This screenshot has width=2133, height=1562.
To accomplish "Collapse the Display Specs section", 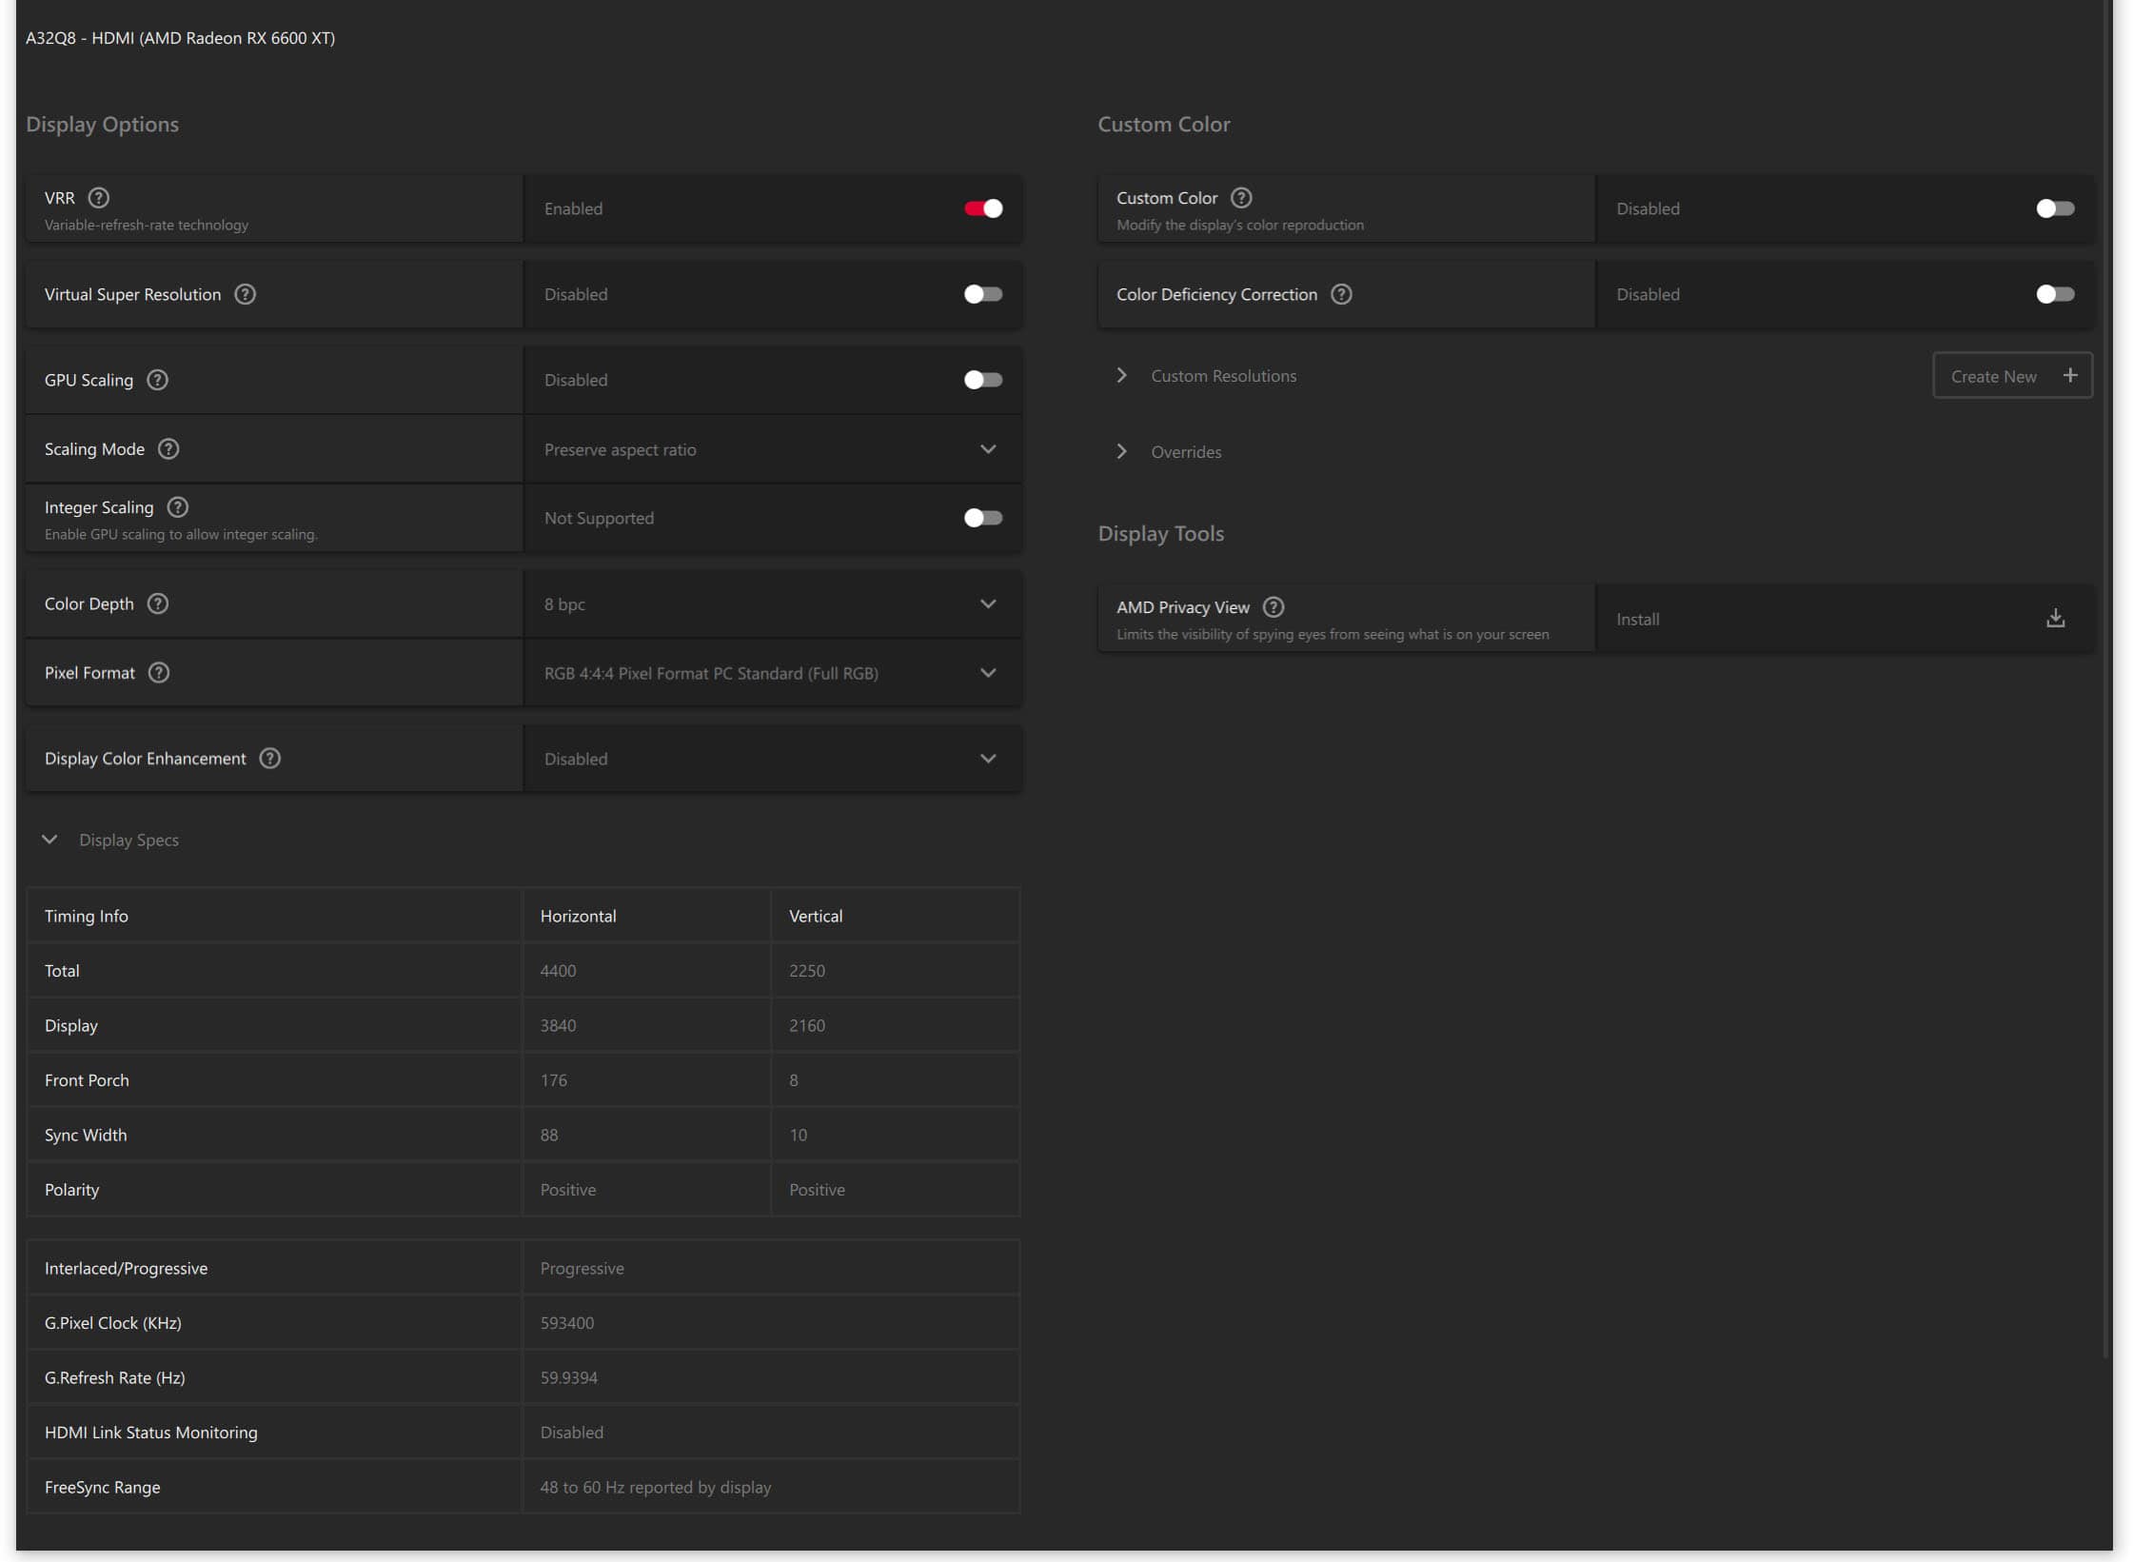I will click(x=50, y=840).
